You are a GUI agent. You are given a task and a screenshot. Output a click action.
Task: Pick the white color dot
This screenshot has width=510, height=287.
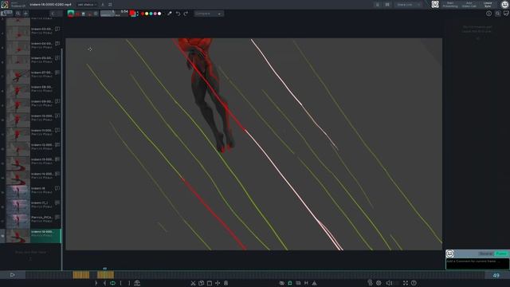tap(159, 14)
